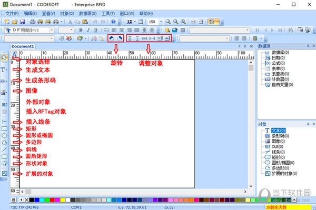316x210 pixels.
Task: Select 条形码(0) in objects tree
Action: [x=280, y=136]
